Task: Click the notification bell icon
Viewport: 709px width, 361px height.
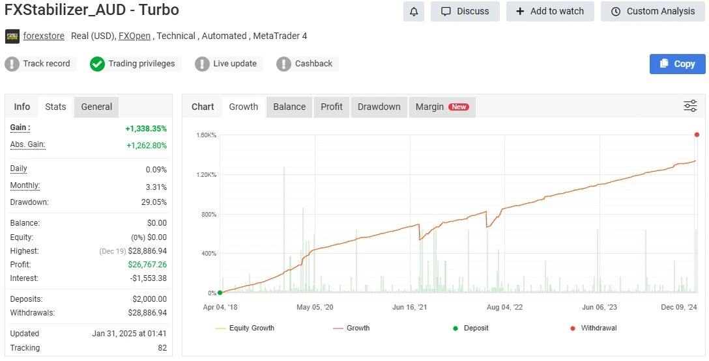Action: pyautogui.click(x=413, y=11)
